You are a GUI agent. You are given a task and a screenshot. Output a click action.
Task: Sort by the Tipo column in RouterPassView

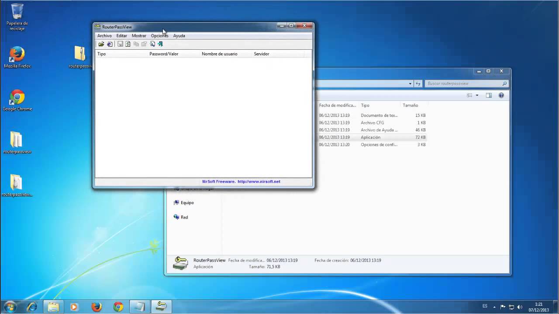(121, 54)
